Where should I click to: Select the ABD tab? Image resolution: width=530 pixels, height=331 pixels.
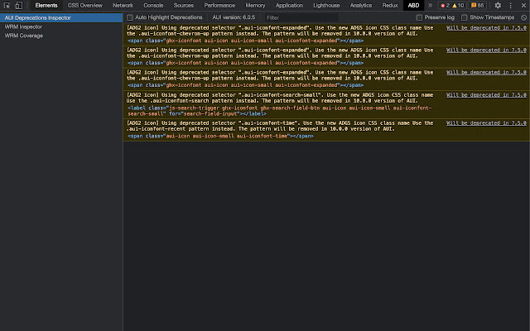[413, 6]
